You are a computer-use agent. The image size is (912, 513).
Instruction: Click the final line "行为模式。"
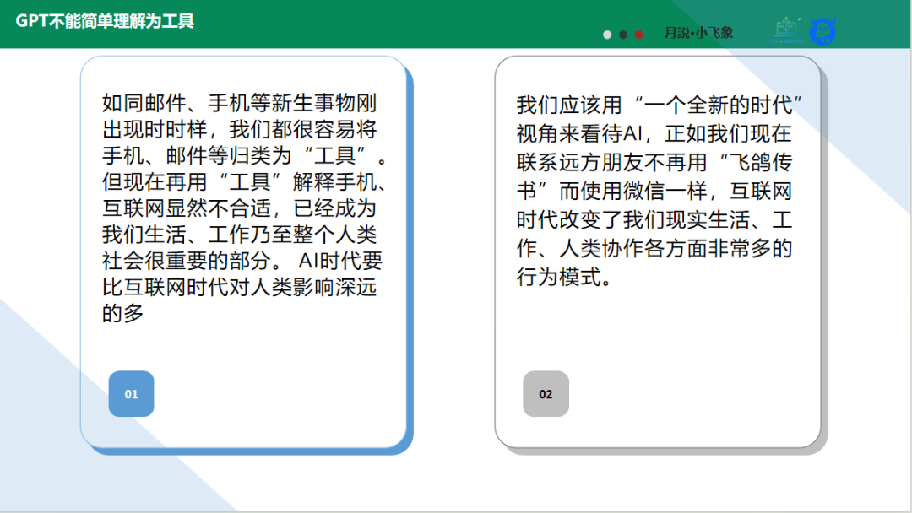click(x=565, y=277)
